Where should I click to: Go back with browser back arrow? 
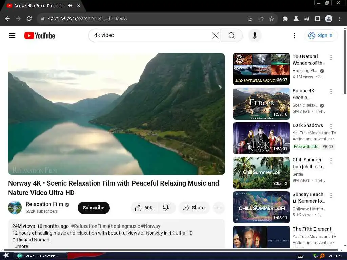[7, 19]
